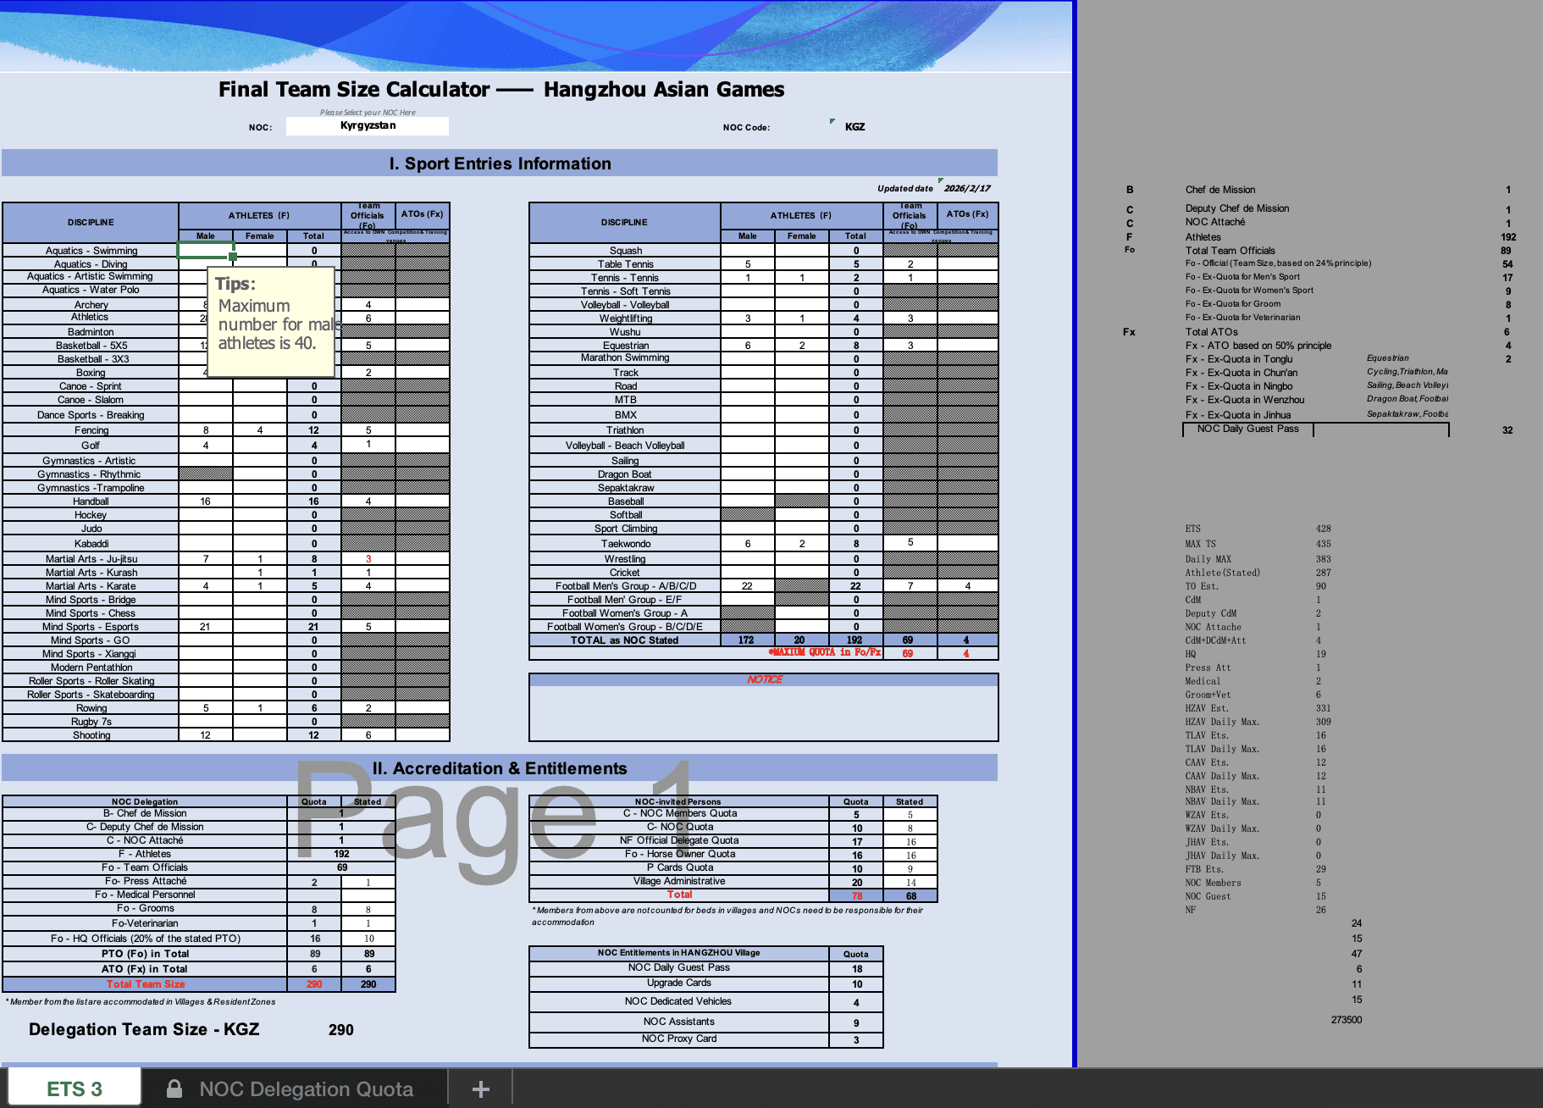1543x1108 pixels.
Task: Click the Fx - Ex-Quota in Tonglu row
Action: click(1239, 359)
